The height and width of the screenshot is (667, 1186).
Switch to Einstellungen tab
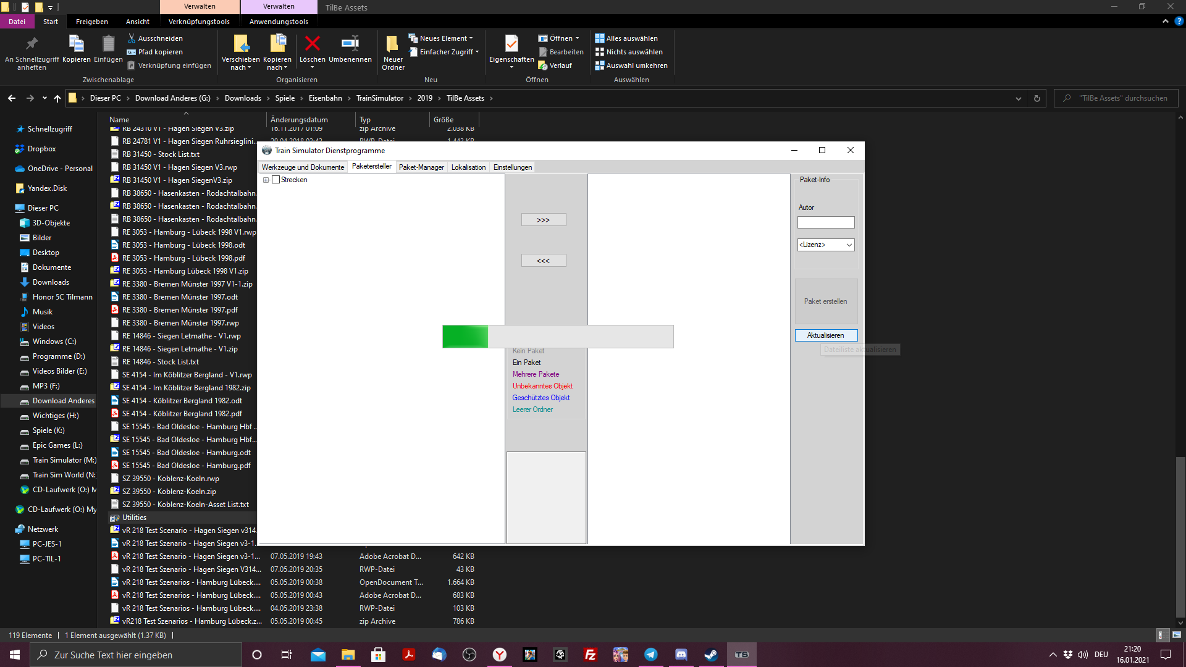[x=513, y=167]
